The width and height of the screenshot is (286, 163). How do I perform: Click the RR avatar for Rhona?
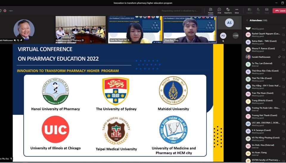coord(248,50)
